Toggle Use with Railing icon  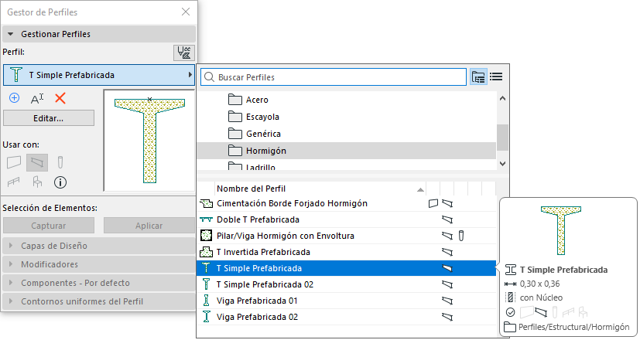click(13, 182)
